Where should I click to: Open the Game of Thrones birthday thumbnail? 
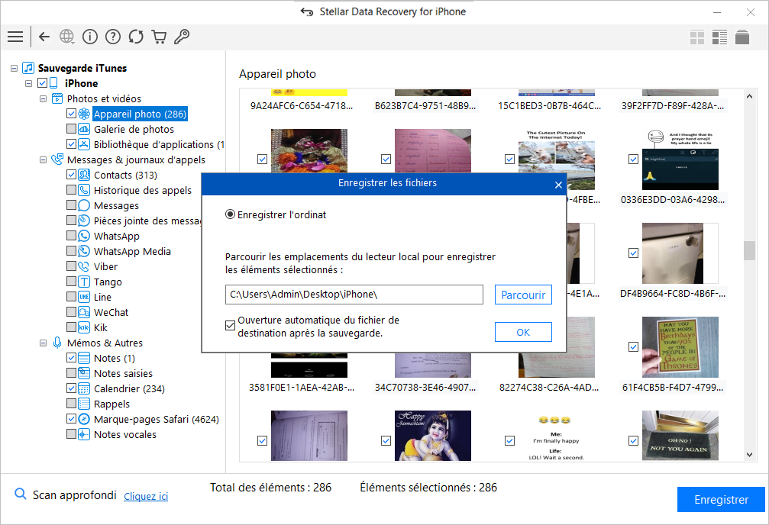coord(680,347)
